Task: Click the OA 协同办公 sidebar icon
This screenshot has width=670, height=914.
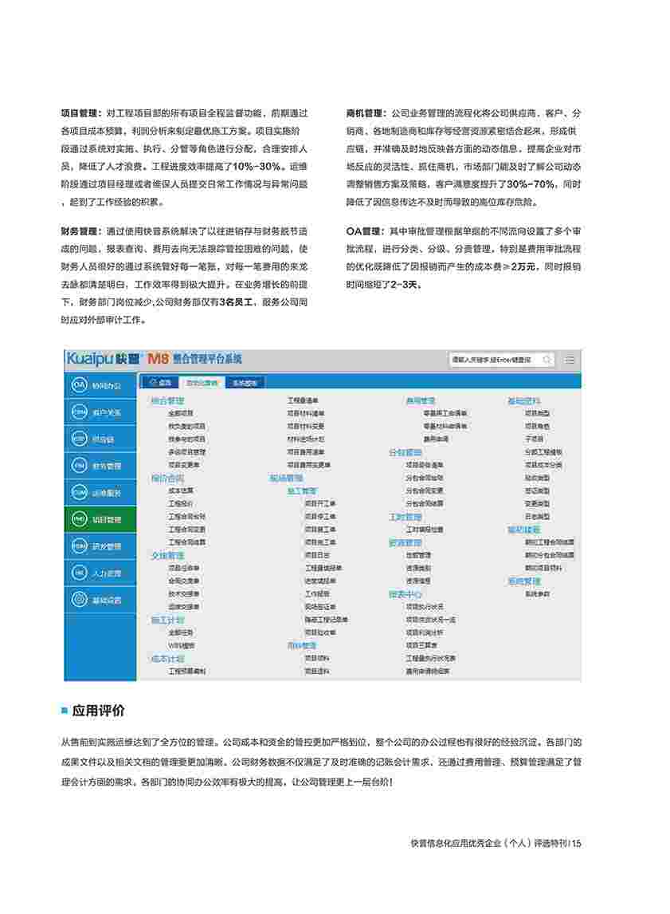Action: pos(79,385)
